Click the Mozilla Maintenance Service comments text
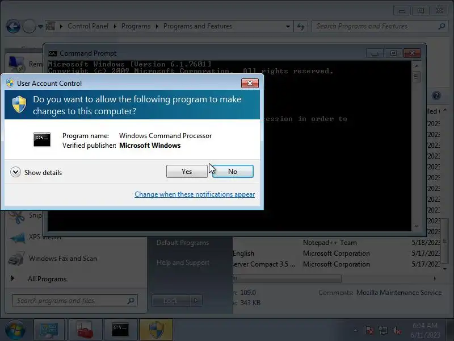 pyautogui.click(x=399, y=293)
